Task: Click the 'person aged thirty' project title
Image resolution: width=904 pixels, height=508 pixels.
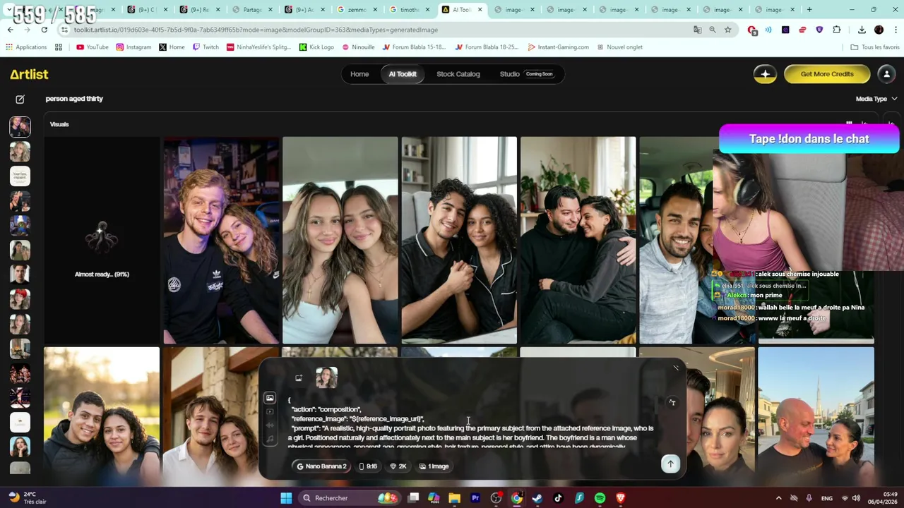Action: pyautogui.click(x=74, y=99)
